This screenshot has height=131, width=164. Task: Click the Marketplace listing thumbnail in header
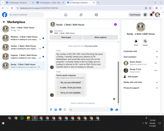tap(51, 32)
